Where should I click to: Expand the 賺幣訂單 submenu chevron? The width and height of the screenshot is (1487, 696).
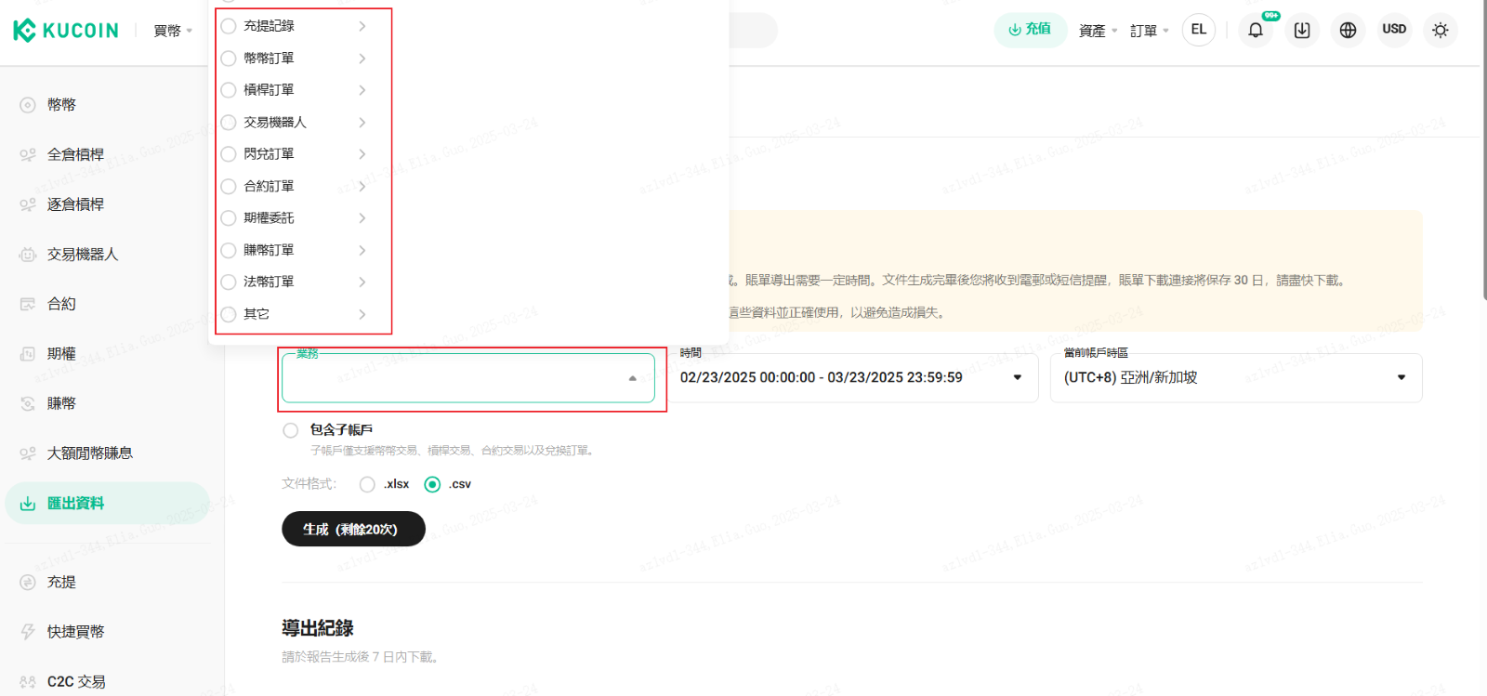pyautogui.click(x=362, y=250)
